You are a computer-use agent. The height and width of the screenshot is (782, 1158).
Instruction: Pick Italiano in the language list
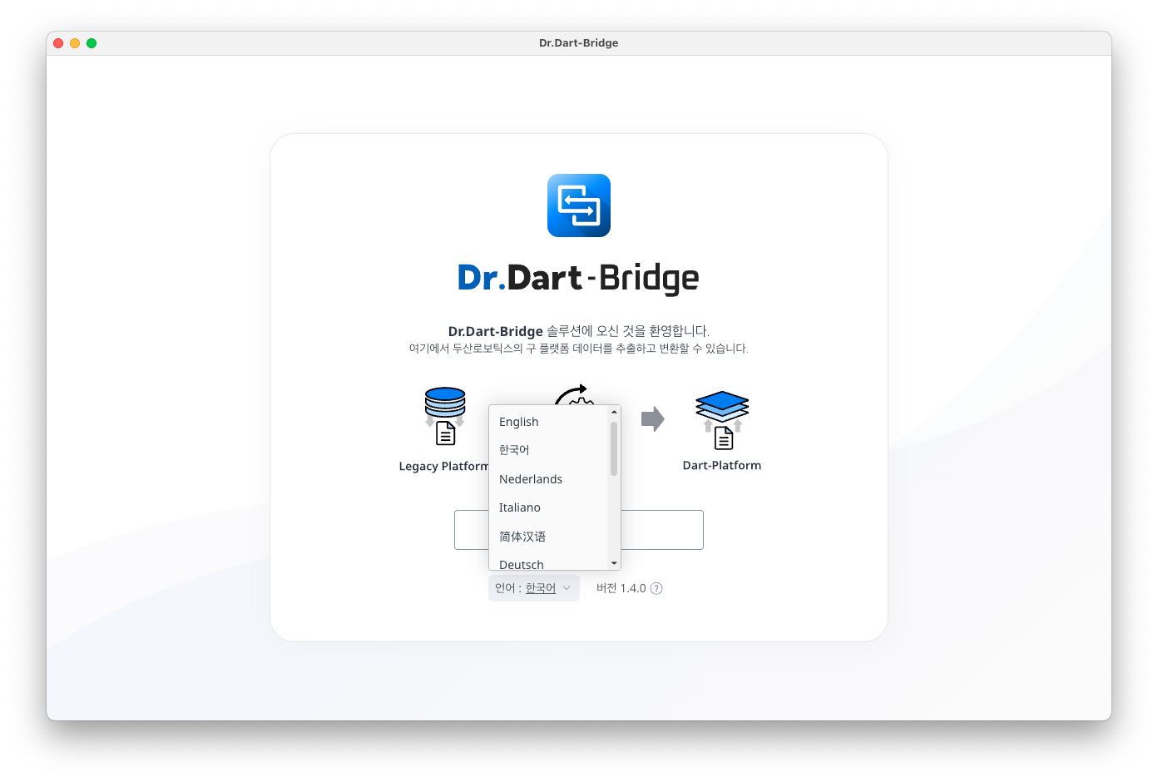(548, 507)
